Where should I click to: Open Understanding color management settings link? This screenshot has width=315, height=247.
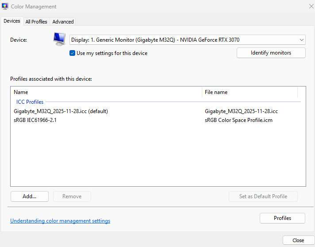tap(60, 221)
